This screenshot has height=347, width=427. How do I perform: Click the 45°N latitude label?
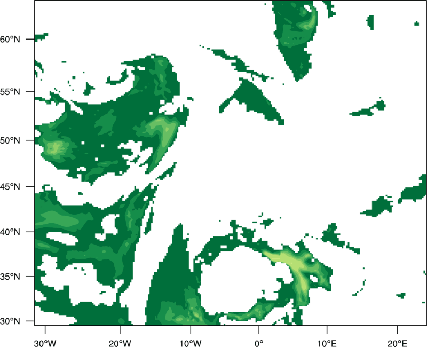tap(10, 186)
